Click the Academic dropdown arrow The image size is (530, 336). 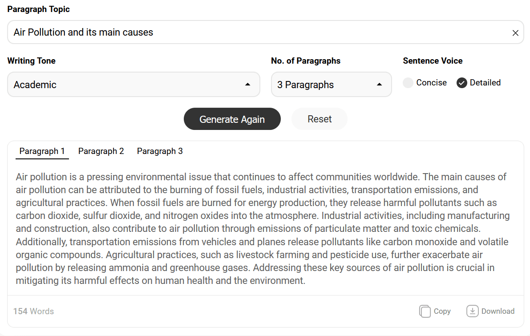pyautogui.click(x=247, y=85)
